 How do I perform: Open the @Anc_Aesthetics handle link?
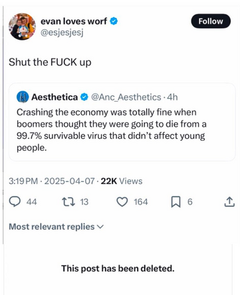coord(126,97)
